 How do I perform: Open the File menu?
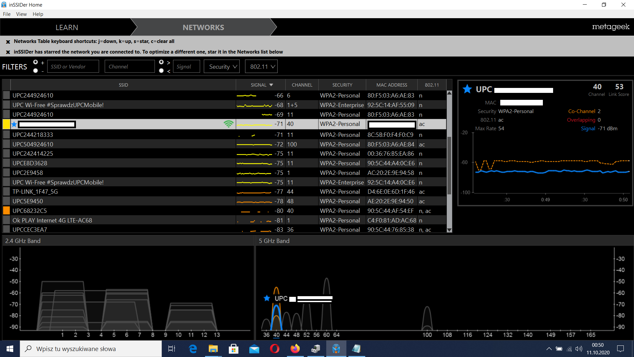7,14
